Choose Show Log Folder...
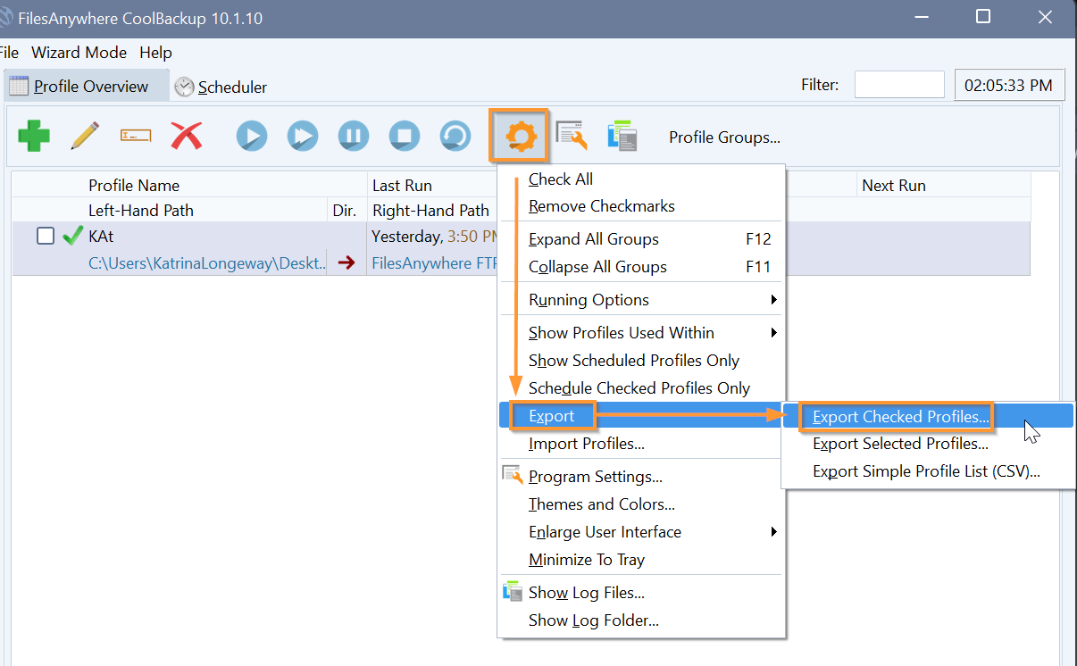This screenshot has height=666, width=1077. [x=640, y=620]
